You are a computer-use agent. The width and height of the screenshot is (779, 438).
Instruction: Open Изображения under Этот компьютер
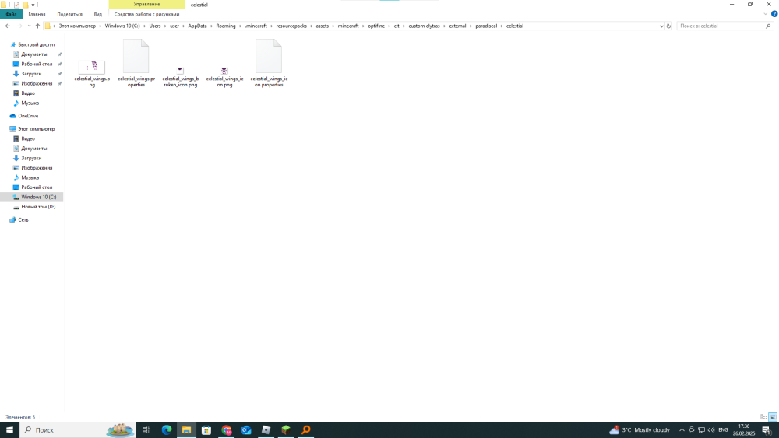click(37, 168)
